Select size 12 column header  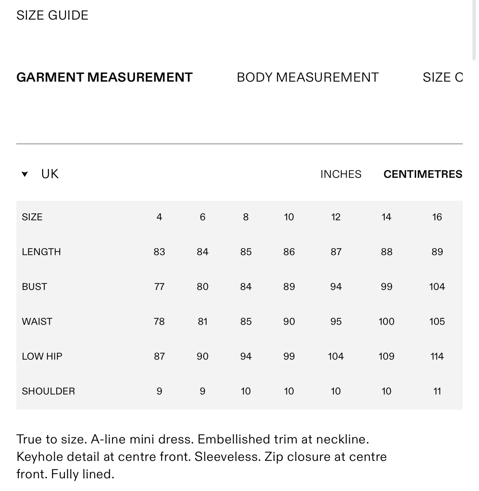click(336, 217)
